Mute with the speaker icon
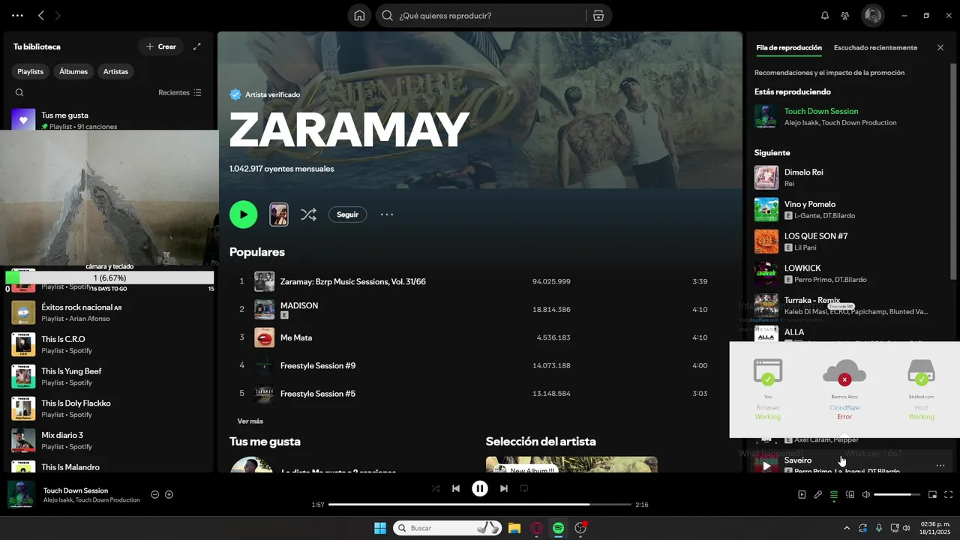 tap(865, 495)
